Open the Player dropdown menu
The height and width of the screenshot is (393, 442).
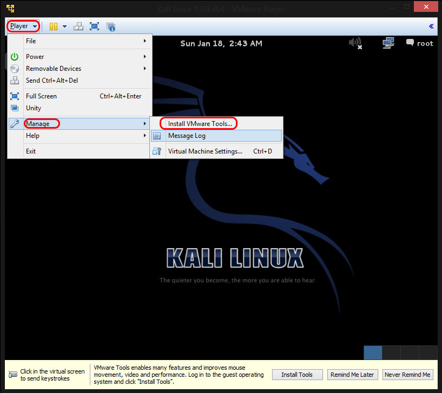pos(23,26)
